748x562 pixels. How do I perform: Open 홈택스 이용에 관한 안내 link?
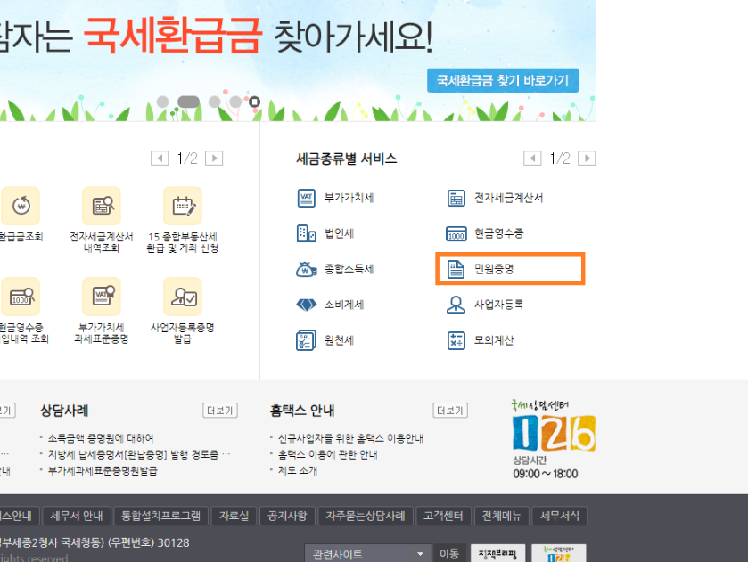pos(328,454)
